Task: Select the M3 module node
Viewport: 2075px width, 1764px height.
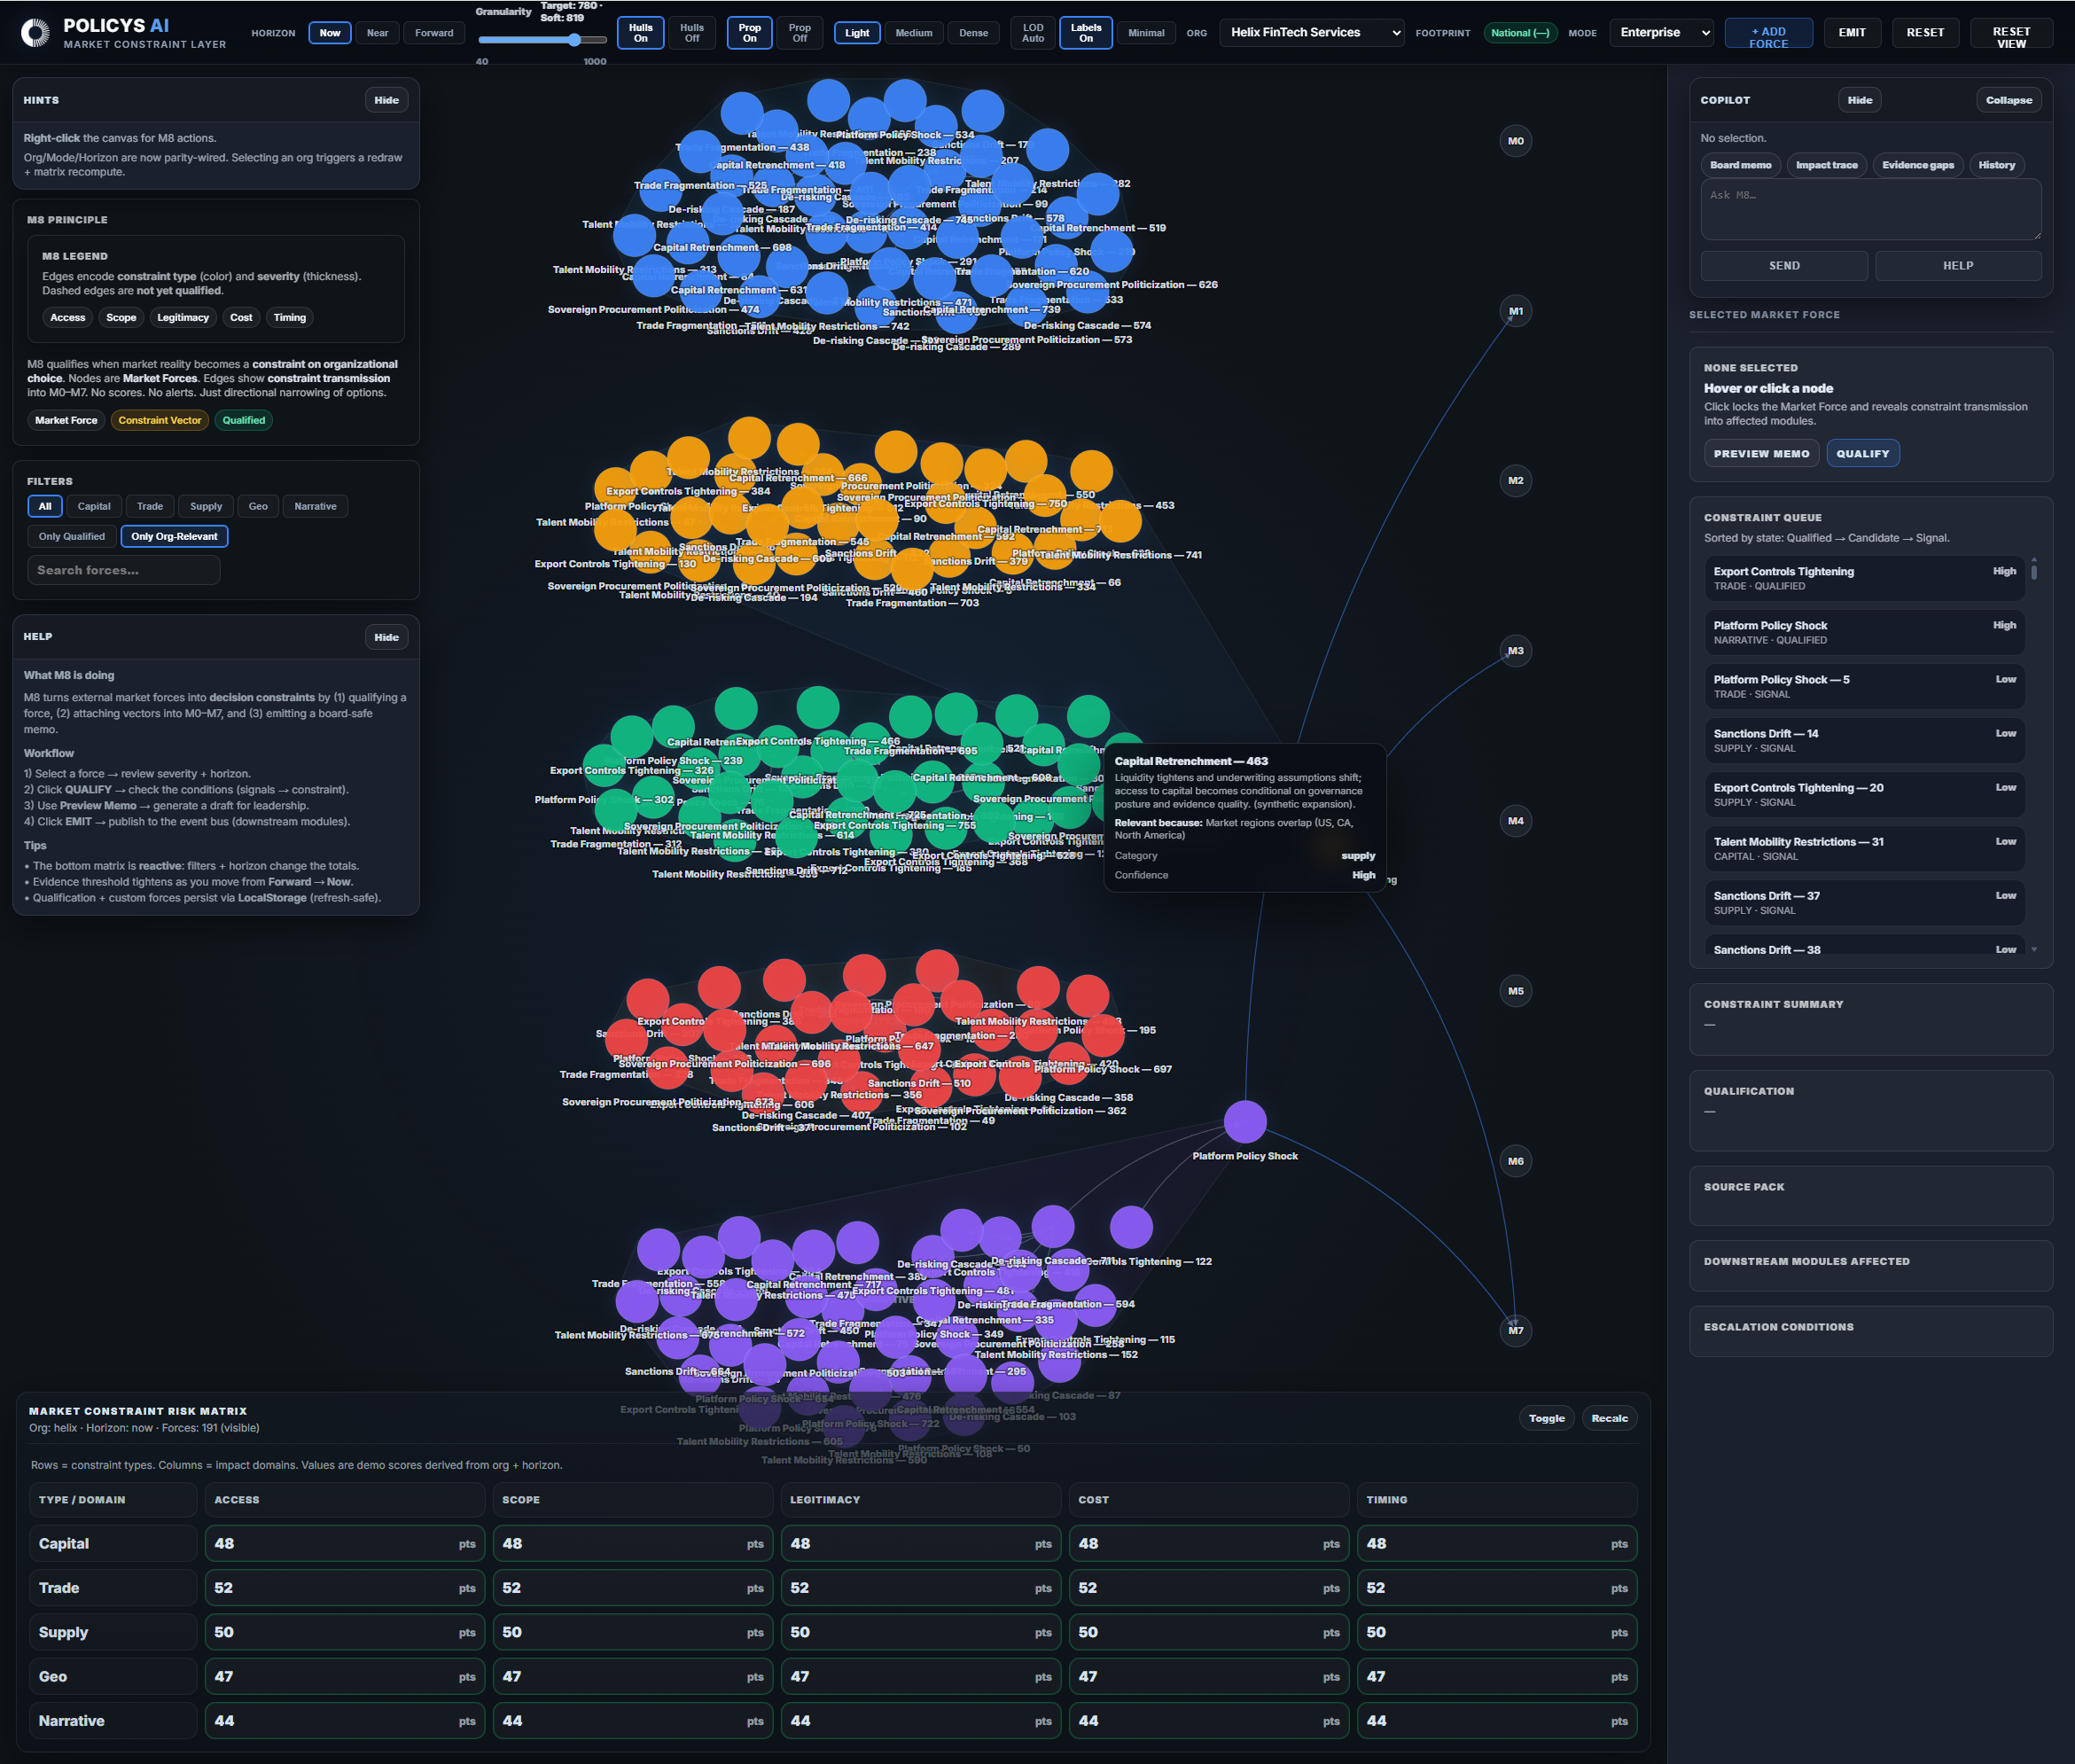Action: point(1515,651)
